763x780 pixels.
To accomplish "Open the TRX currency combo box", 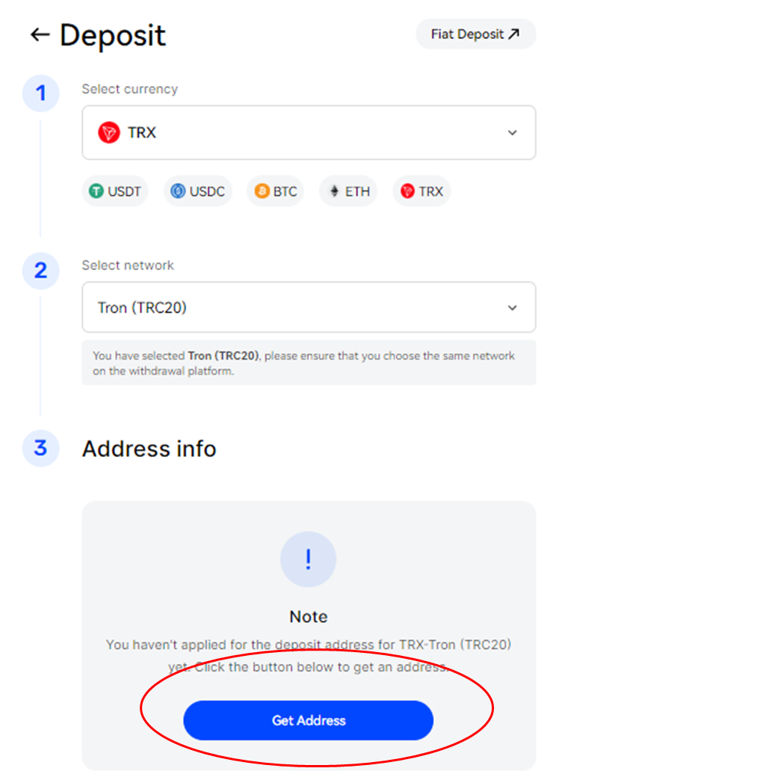I will click(x=309, y=132).
